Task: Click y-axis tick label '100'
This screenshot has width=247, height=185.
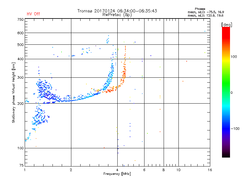Action: pos(20,148)
